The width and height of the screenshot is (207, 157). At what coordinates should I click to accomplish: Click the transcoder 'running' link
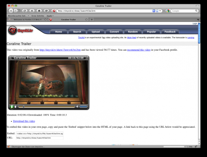click(x=191, y=37)
